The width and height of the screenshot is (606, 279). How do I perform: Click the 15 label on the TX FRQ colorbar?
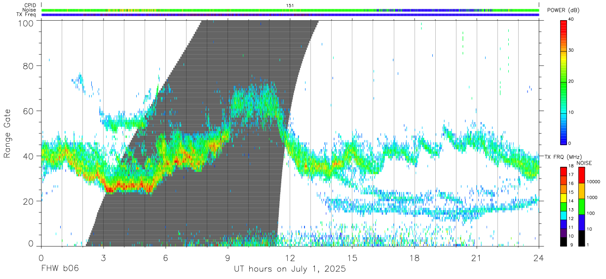(x=571, y=193)
